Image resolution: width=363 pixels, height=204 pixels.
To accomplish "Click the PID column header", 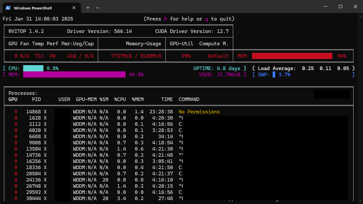I will pos(36,99).
